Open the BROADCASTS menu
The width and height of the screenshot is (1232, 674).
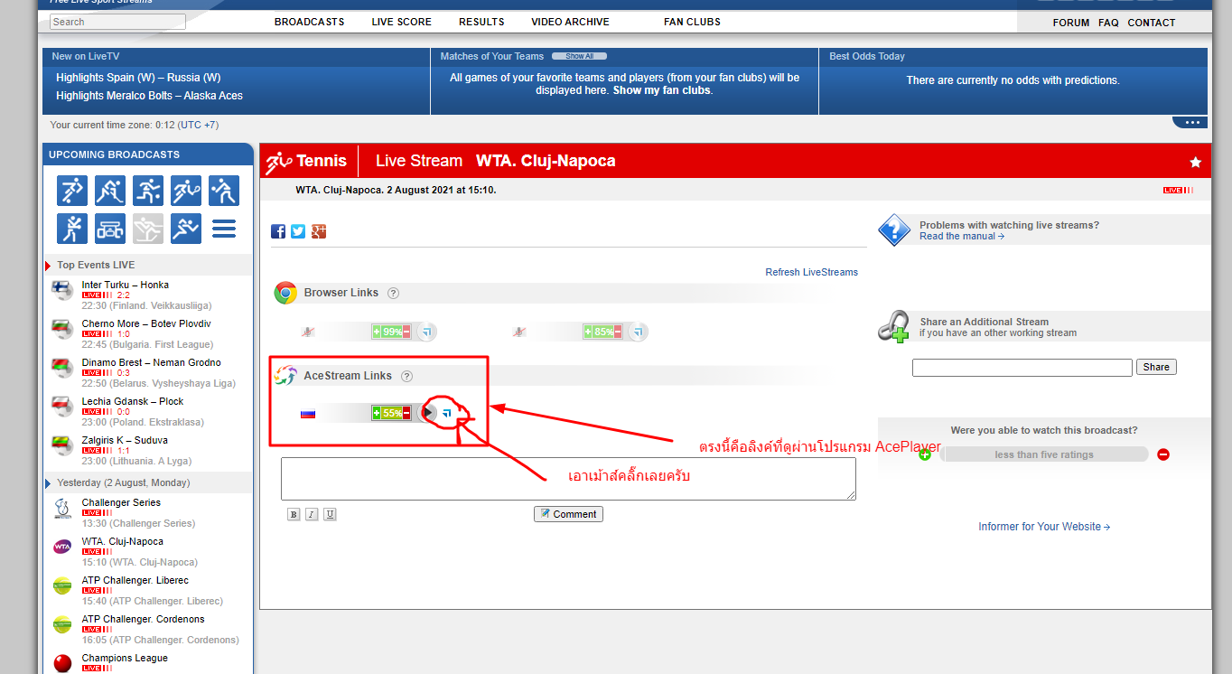pyautogui.click(x=310, y=22)
